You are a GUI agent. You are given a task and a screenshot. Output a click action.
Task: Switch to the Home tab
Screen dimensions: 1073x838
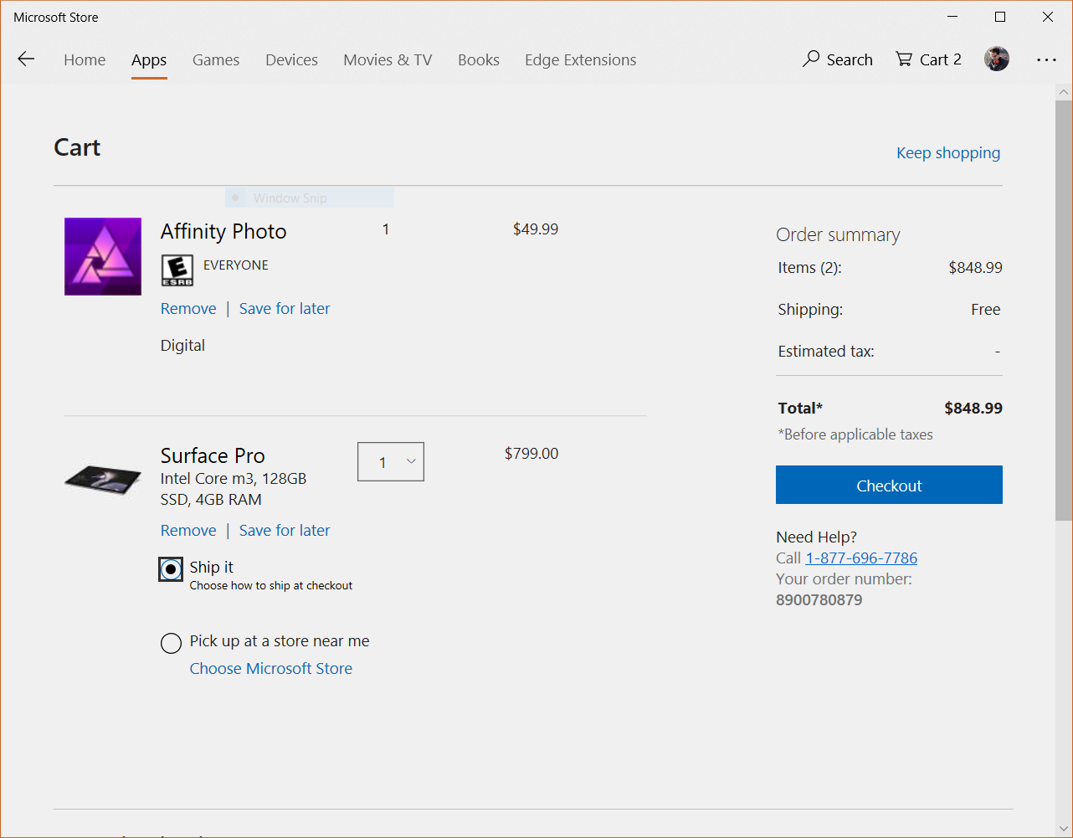coord(85,60)
